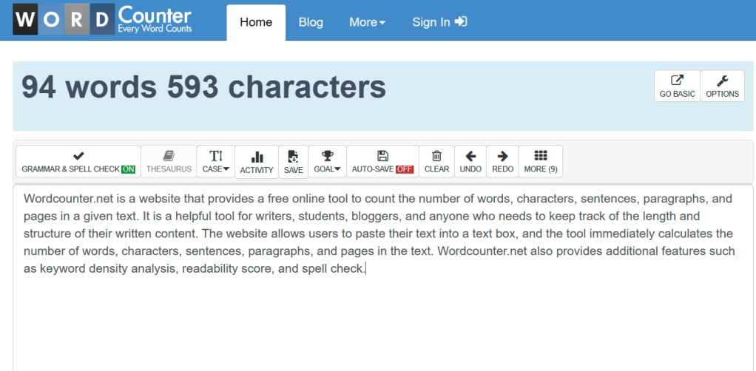Click the Save file icon
The height and width of the screenshot is (371, 756).
(x=293, y=157)
